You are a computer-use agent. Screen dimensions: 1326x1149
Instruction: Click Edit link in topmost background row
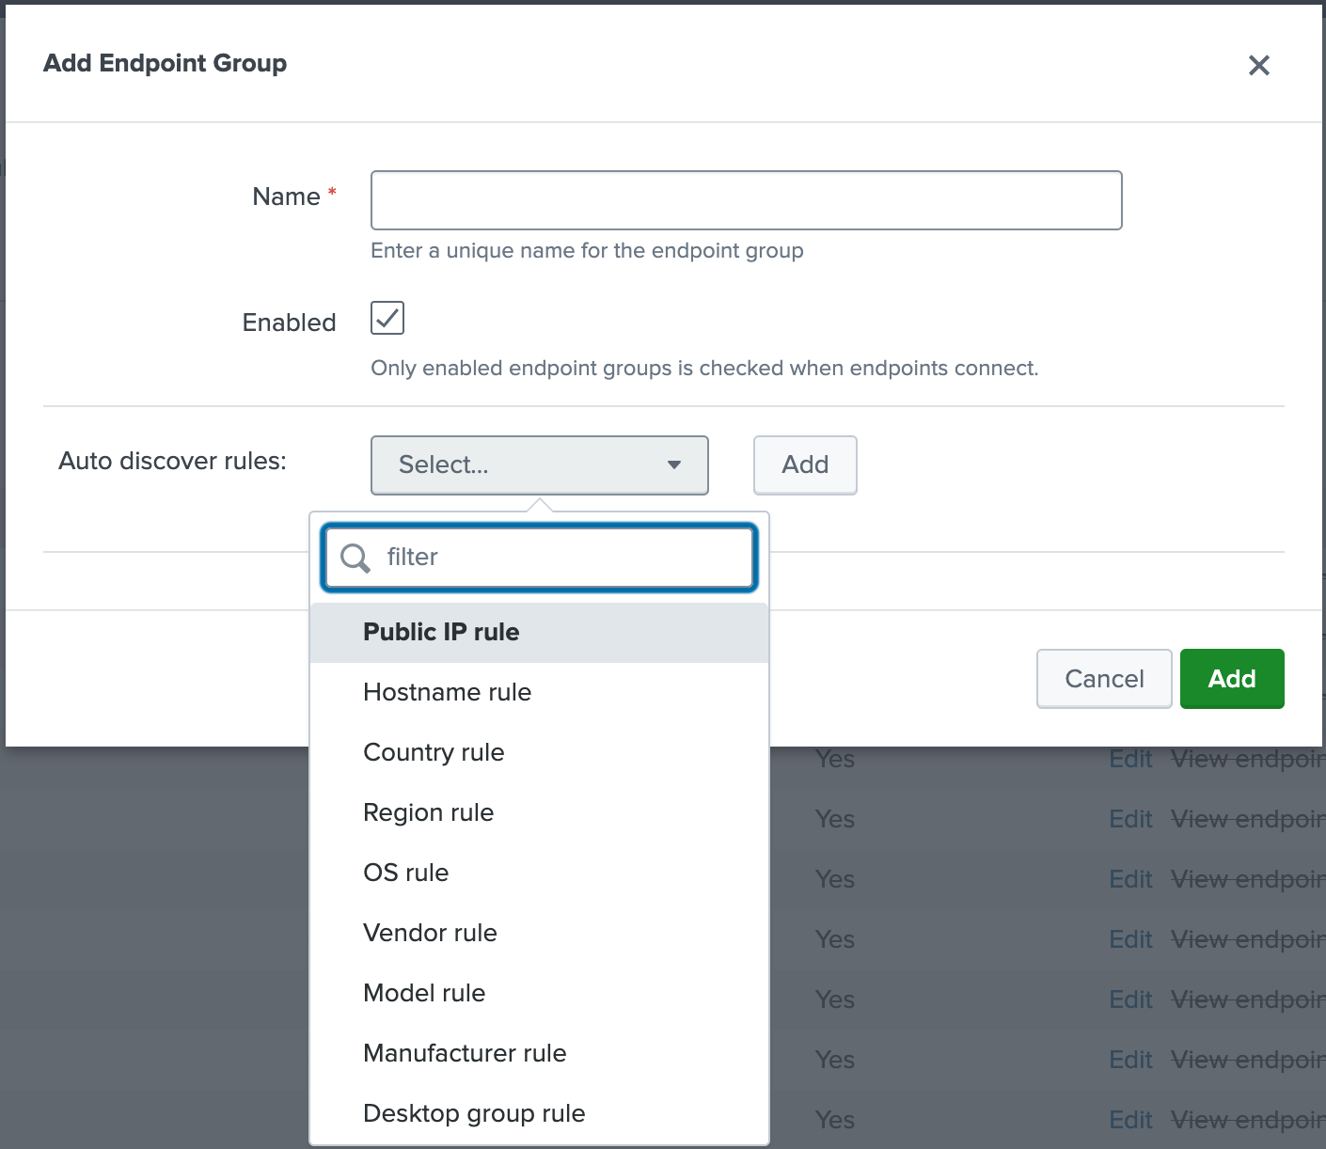1130,759
